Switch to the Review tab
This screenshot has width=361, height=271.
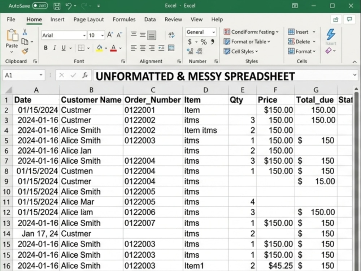[x=173, y=20]
